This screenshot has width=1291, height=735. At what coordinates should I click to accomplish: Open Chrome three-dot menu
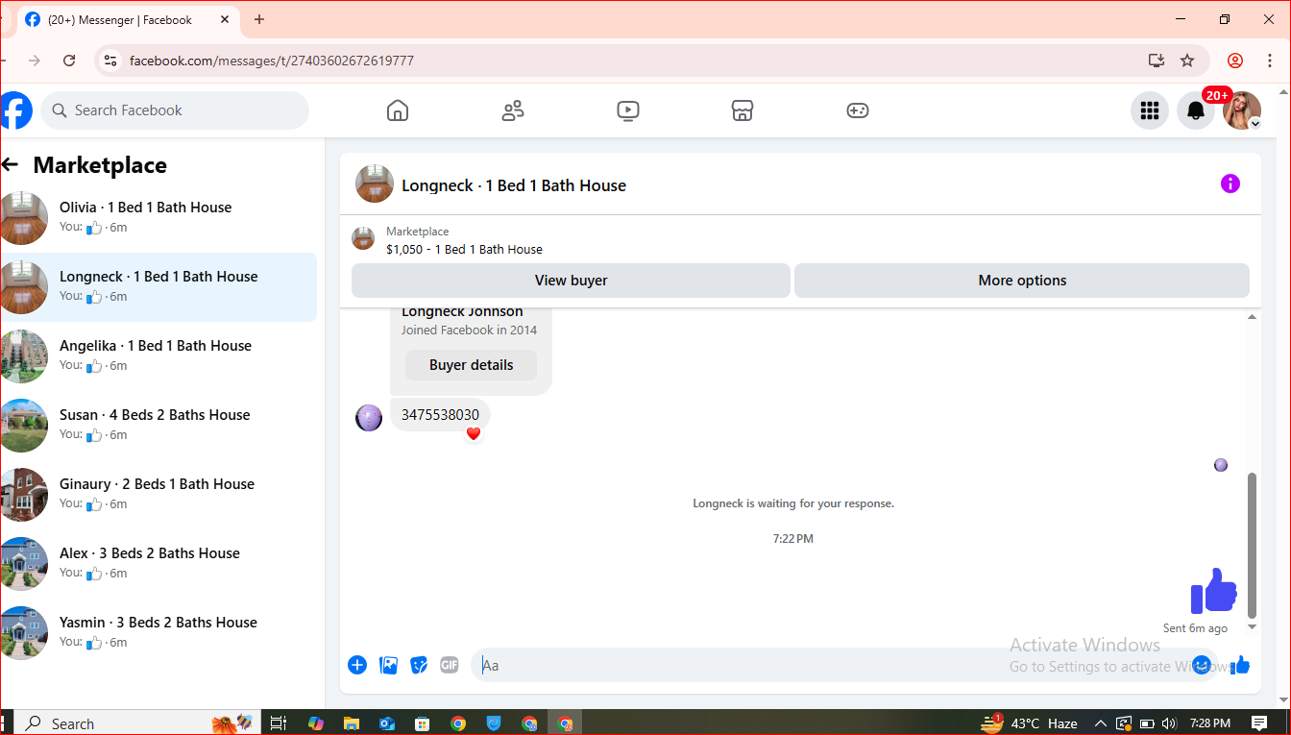[1270, 61]
